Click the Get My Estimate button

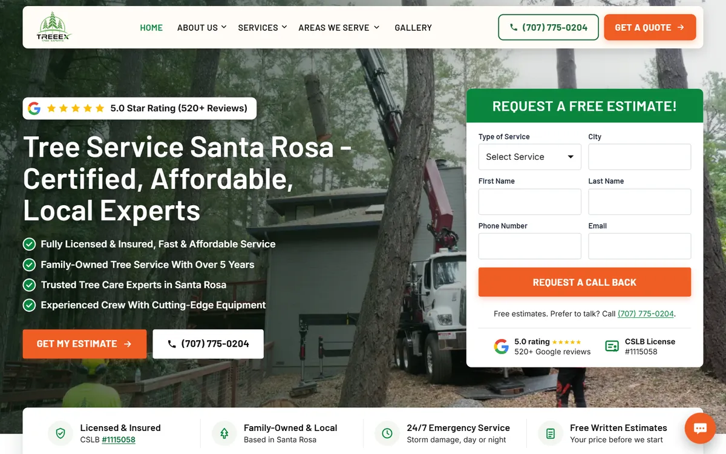click(x=85, y=344)
